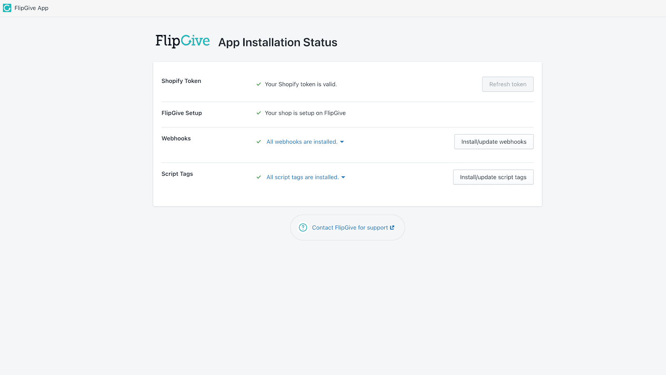666x375 pixels.
Task: Click the FlipGive logo above the status card
Action: [182, 40]
